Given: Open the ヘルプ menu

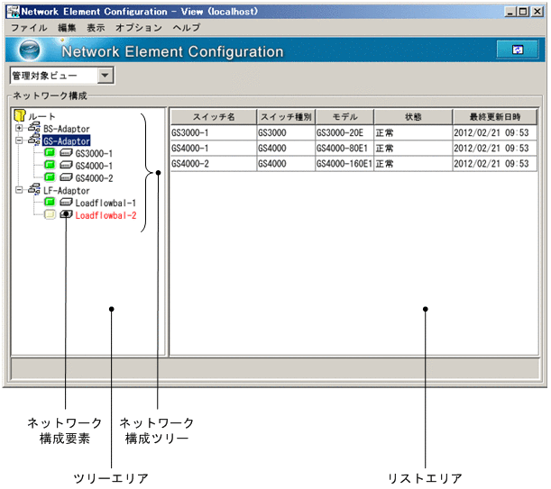Looking at the screenshot, I should [x=186, y=28].
